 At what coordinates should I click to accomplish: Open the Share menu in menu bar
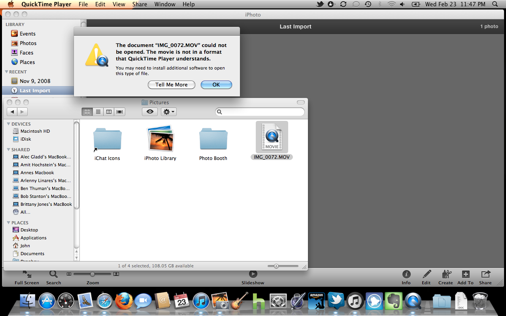[140, 4]
